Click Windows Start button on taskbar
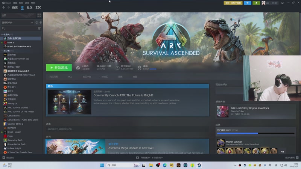The height and width of the screenshot is (169, 301). click(x=102, y=165)
